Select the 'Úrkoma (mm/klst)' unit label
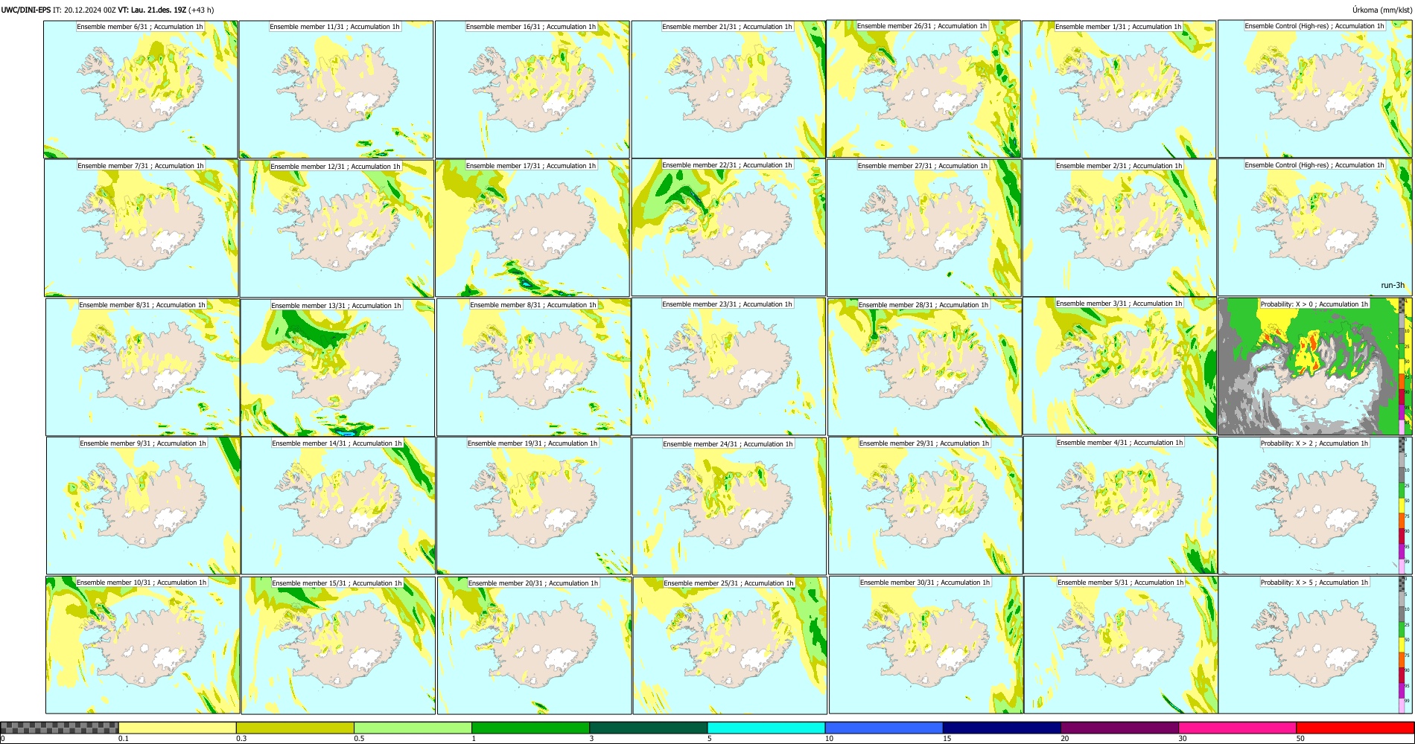This screenshot has width=1415, height=744. 1381,10
